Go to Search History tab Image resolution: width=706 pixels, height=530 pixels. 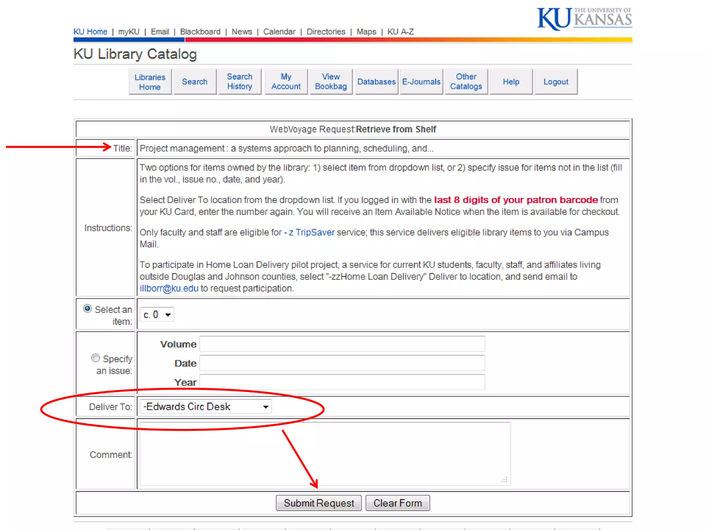tap(240, 82)
